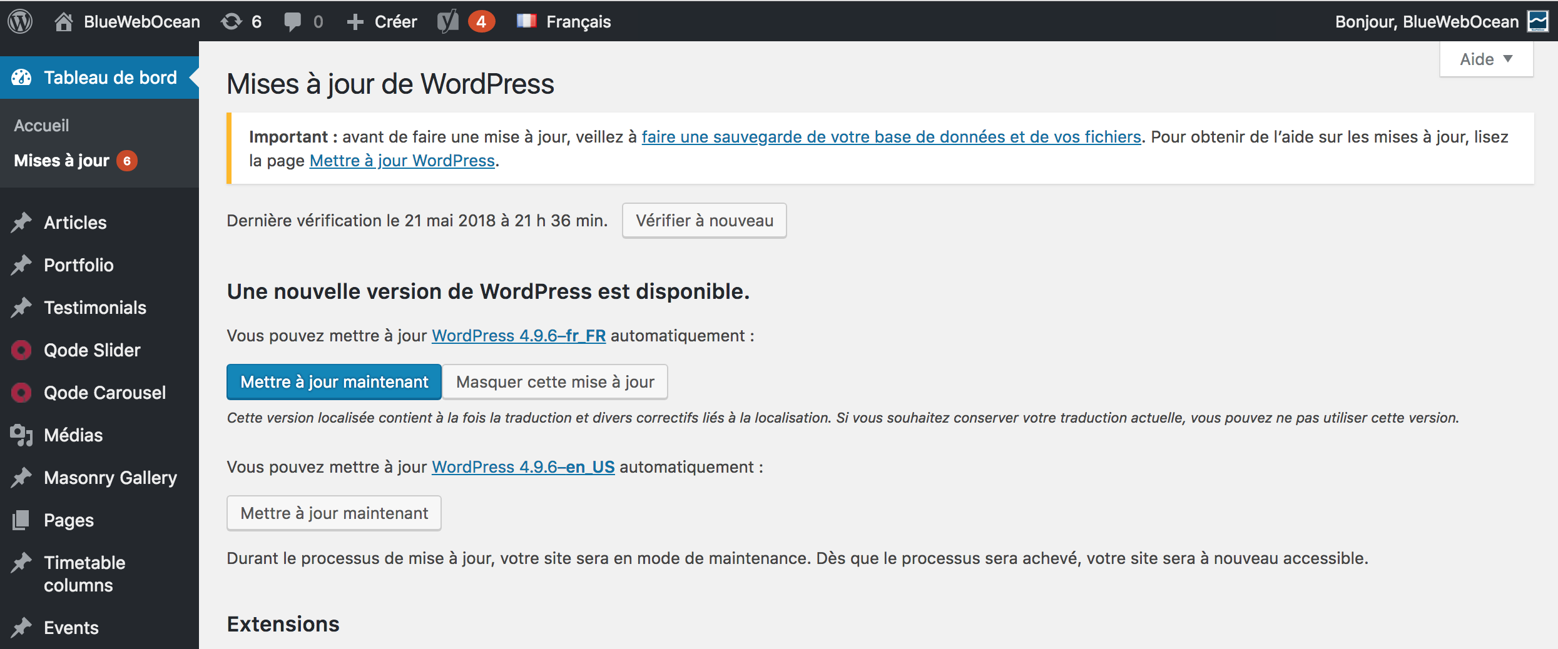Image resolution: width=1558 pixels, height=649 pixels.
Task: Click Mettre à jour maintenant for en_US
Action: pos(334,513)
